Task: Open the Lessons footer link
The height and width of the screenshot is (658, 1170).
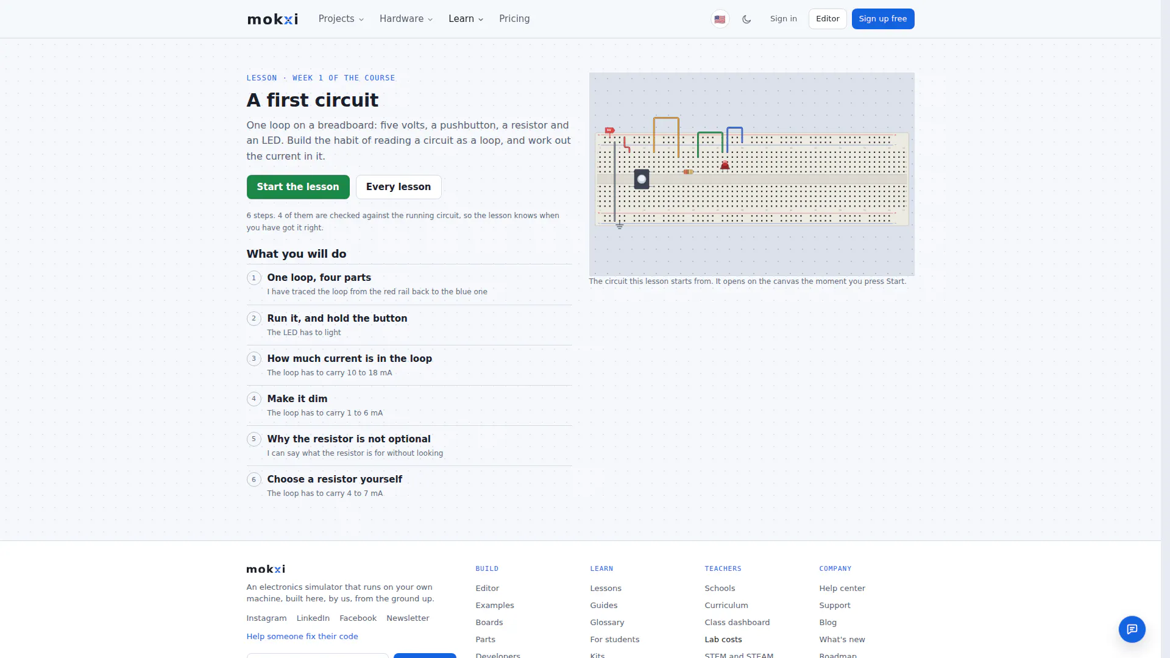Action: 606,589
